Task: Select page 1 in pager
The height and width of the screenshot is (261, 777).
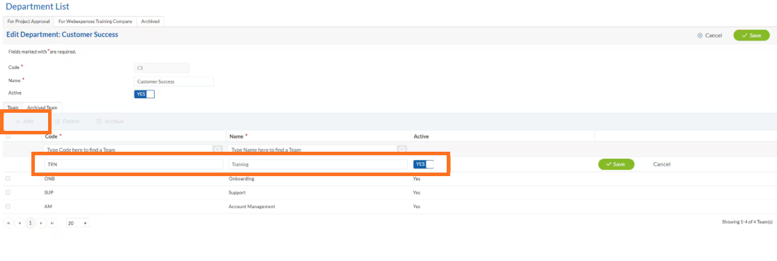Action: (30, 223)
